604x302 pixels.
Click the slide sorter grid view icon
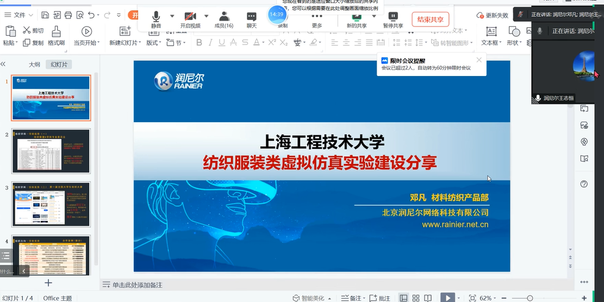click(x=416, y=298)
